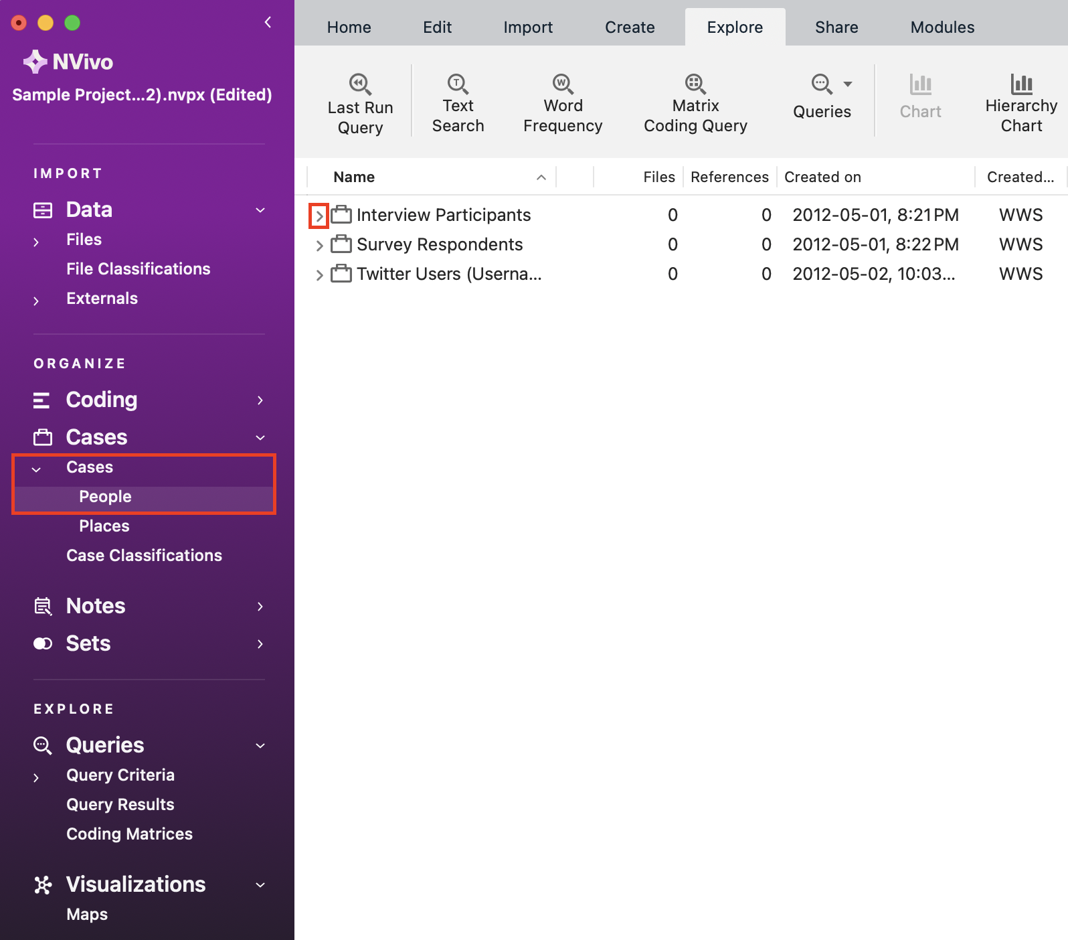
Task: Click the Twitter Users case icon
Action: [341, 273]
